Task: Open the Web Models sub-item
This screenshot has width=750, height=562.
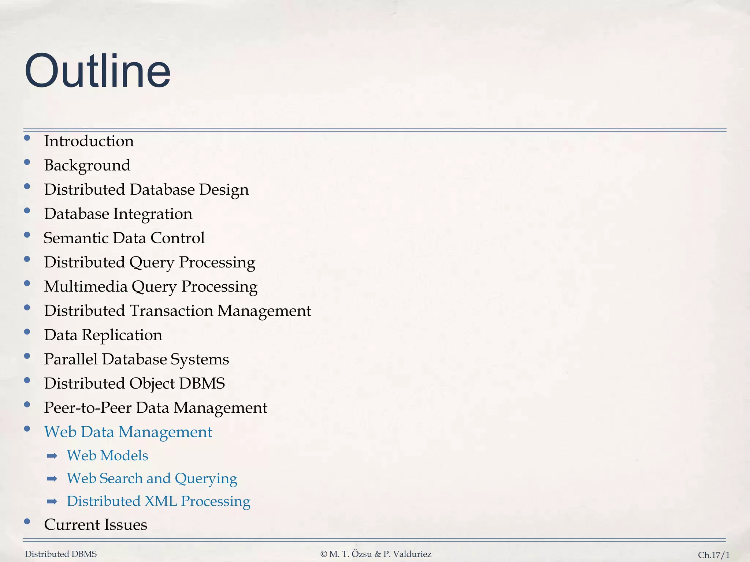Action: click(x=107, y=456)
